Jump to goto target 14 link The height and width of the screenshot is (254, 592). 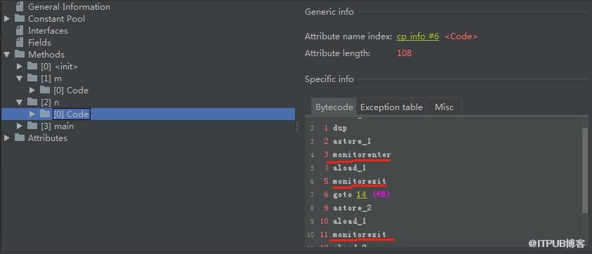(362, 195)
